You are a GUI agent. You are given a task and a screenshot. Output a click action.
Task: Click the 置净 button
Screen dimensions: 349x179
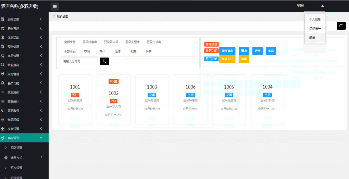coord(244,51)
